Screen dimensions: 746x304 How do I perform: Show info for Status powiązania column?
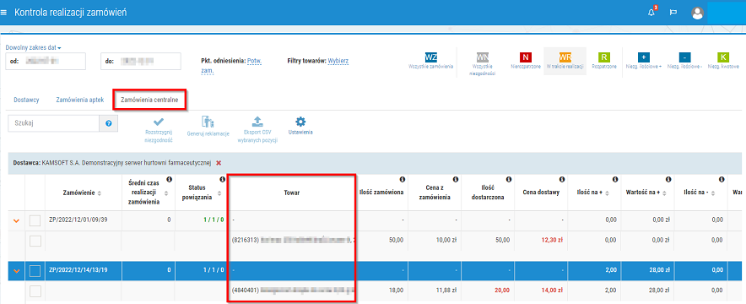click(x=222, y=179)
